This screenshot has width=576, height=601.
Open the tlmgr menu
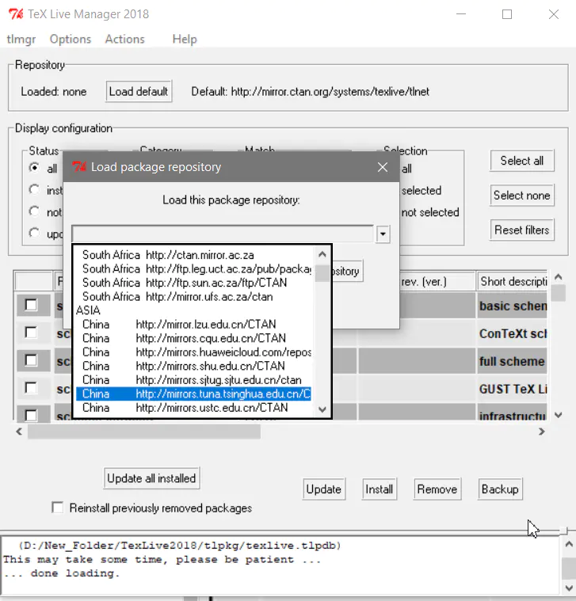coord(21,39)
